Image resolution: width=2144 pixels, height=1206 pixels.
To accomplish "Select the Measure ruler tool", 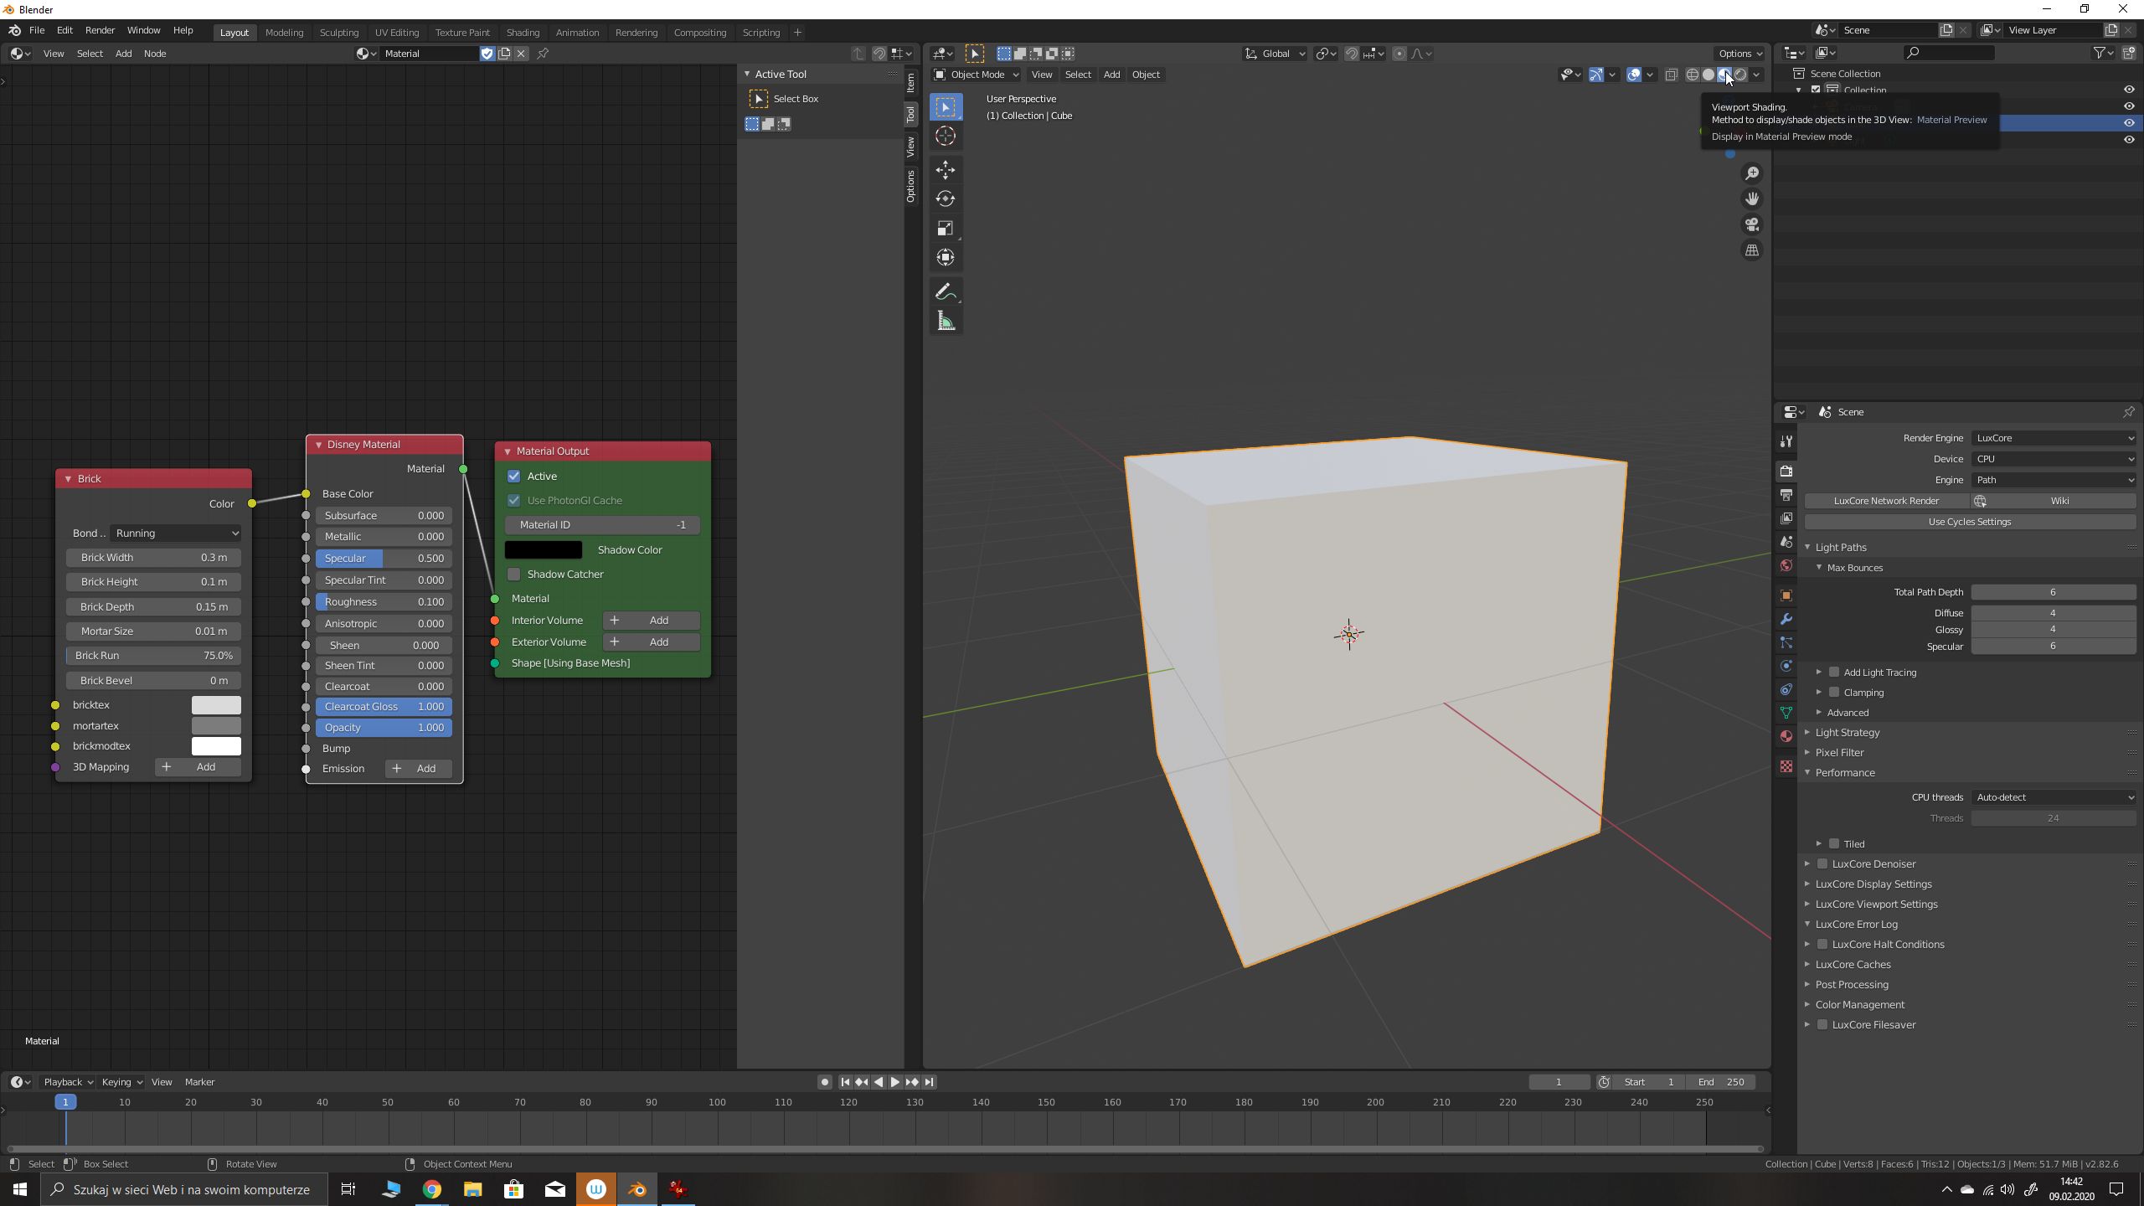I will pyautogui.click(x=946, y=322).
